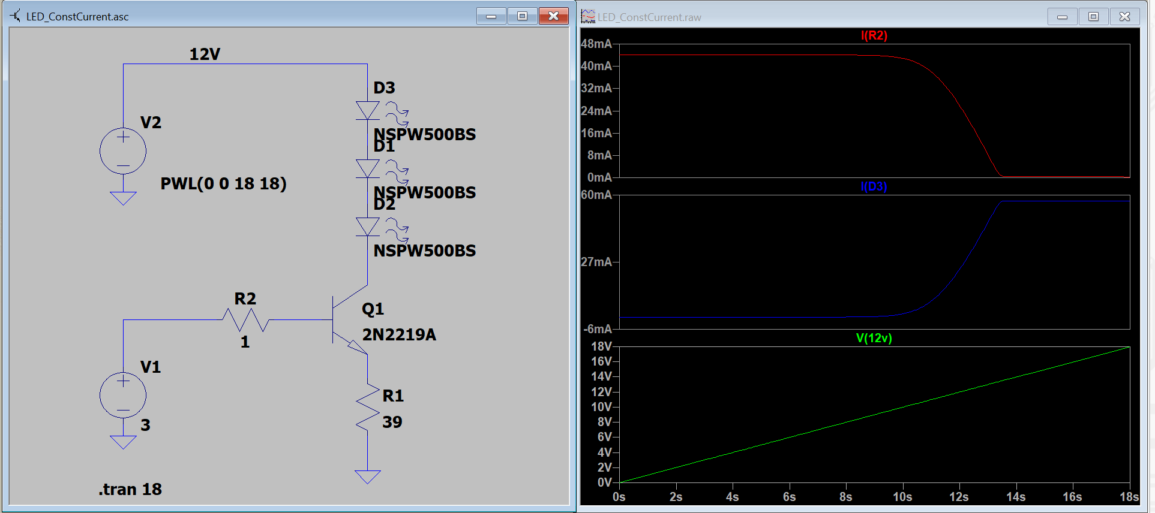Click the 18V vertical axis label
The image size is (1155, 513).
pyautogui.click(x=601, y=346)
